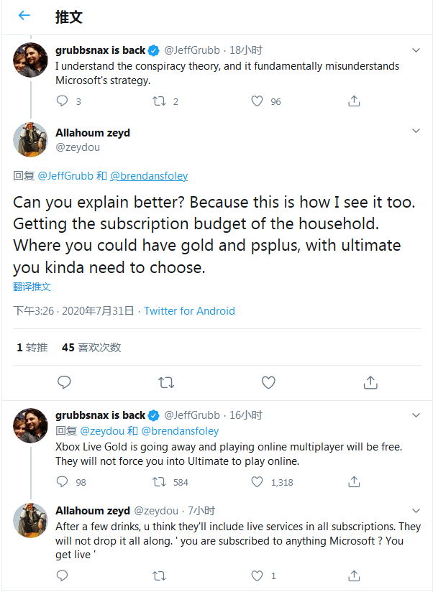
Task: Like the main Allahoum zeyd tweet
Action: pyautogui.click(x=268, y=382)
